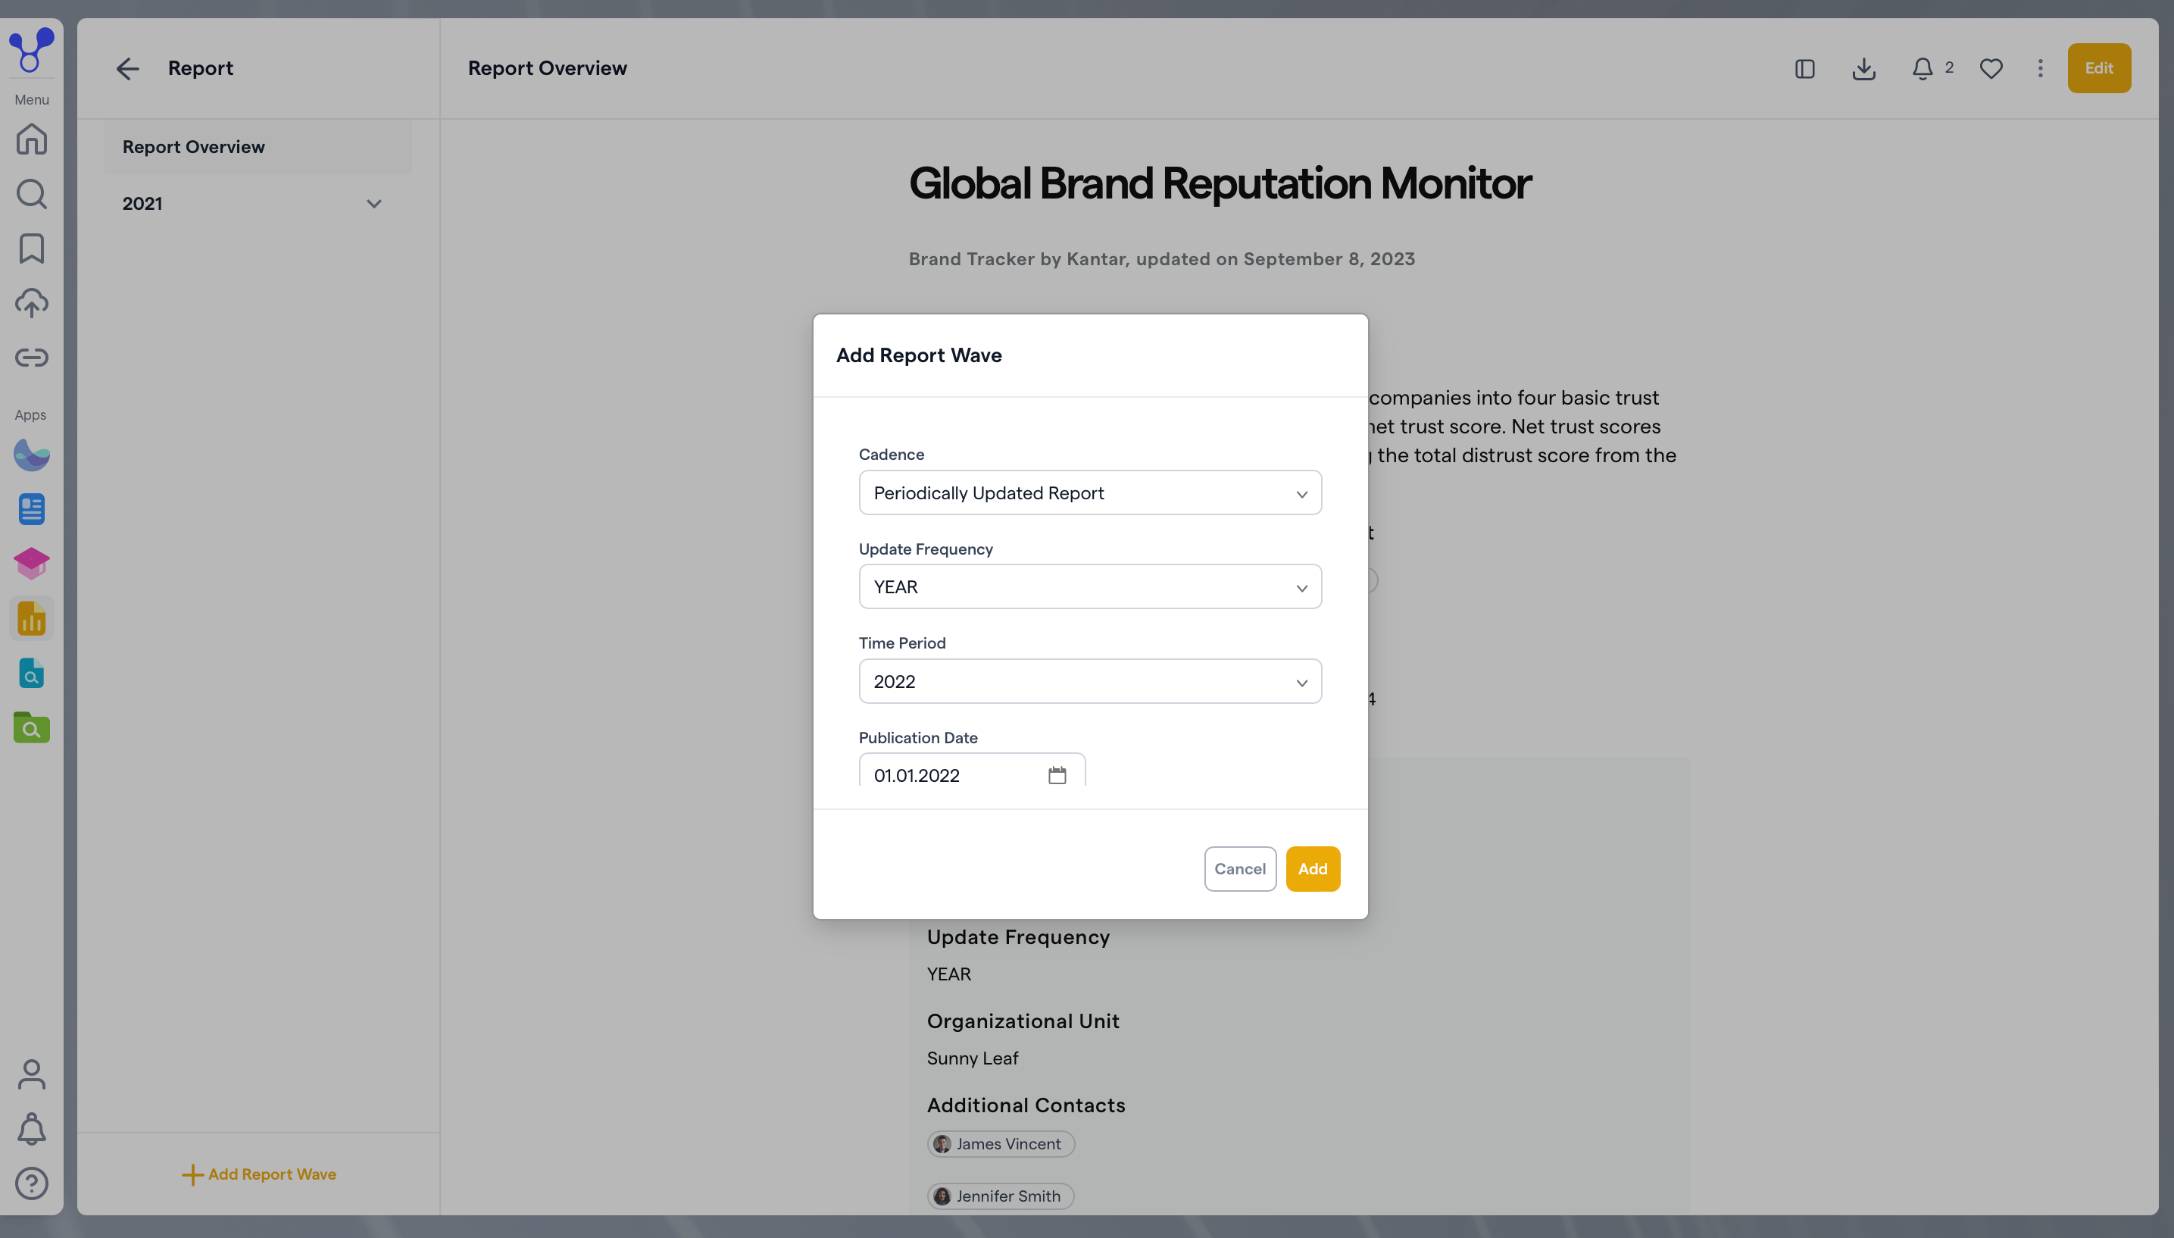The image size is (2174, 1238).
Task: Click the Add Report Wave dialog heading
Action: (x=919, y=355)
